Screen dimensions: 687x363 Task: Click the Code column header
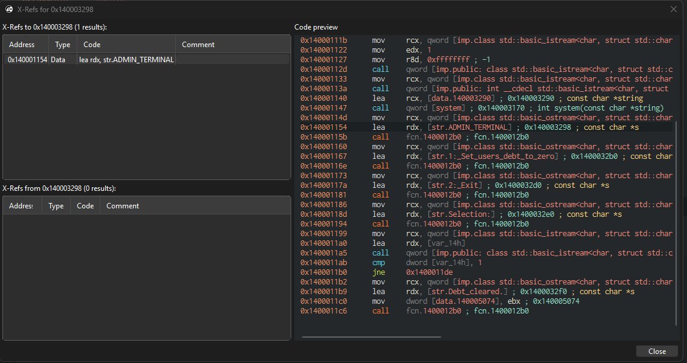92,44
